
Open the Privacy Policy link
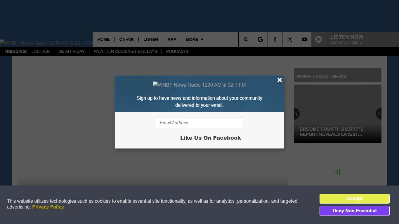[x=48, y=207]
